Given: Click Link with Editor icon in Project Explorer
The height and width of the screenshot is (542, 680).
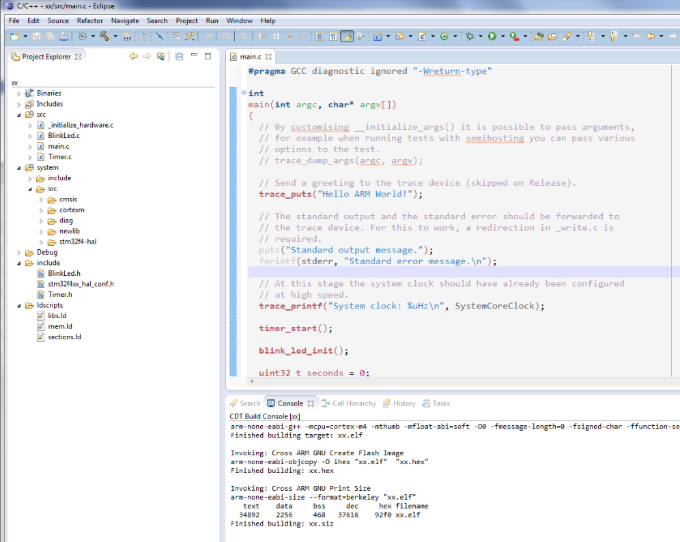Looking at the screenshot, I should click(161, 57).
